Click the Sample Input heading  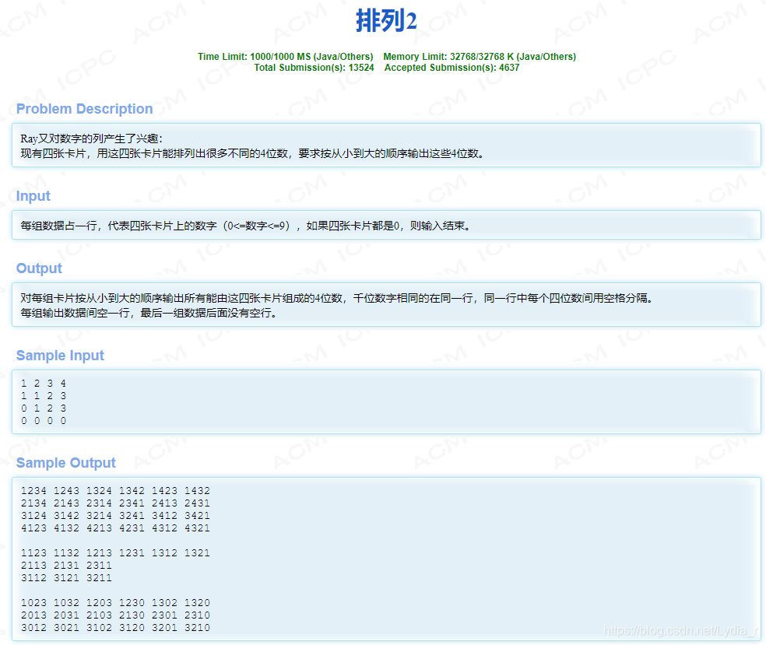pyautogui.click(x=60, y=355)
